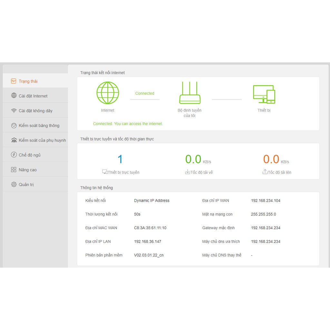Click the download speed value
Image resolution: width=330 pixels, height=330 pixels.
pos(193,160)
